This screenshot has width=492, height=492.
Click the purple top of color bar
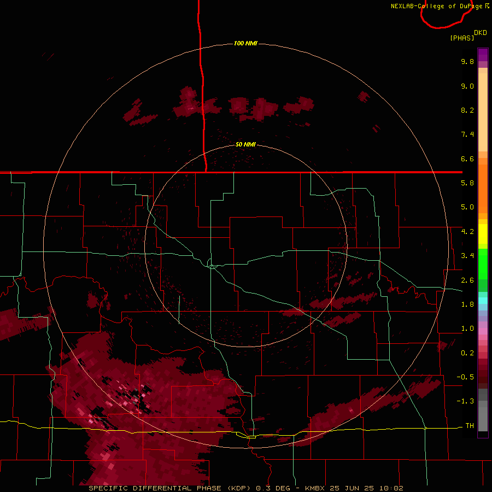pos(483,55)
